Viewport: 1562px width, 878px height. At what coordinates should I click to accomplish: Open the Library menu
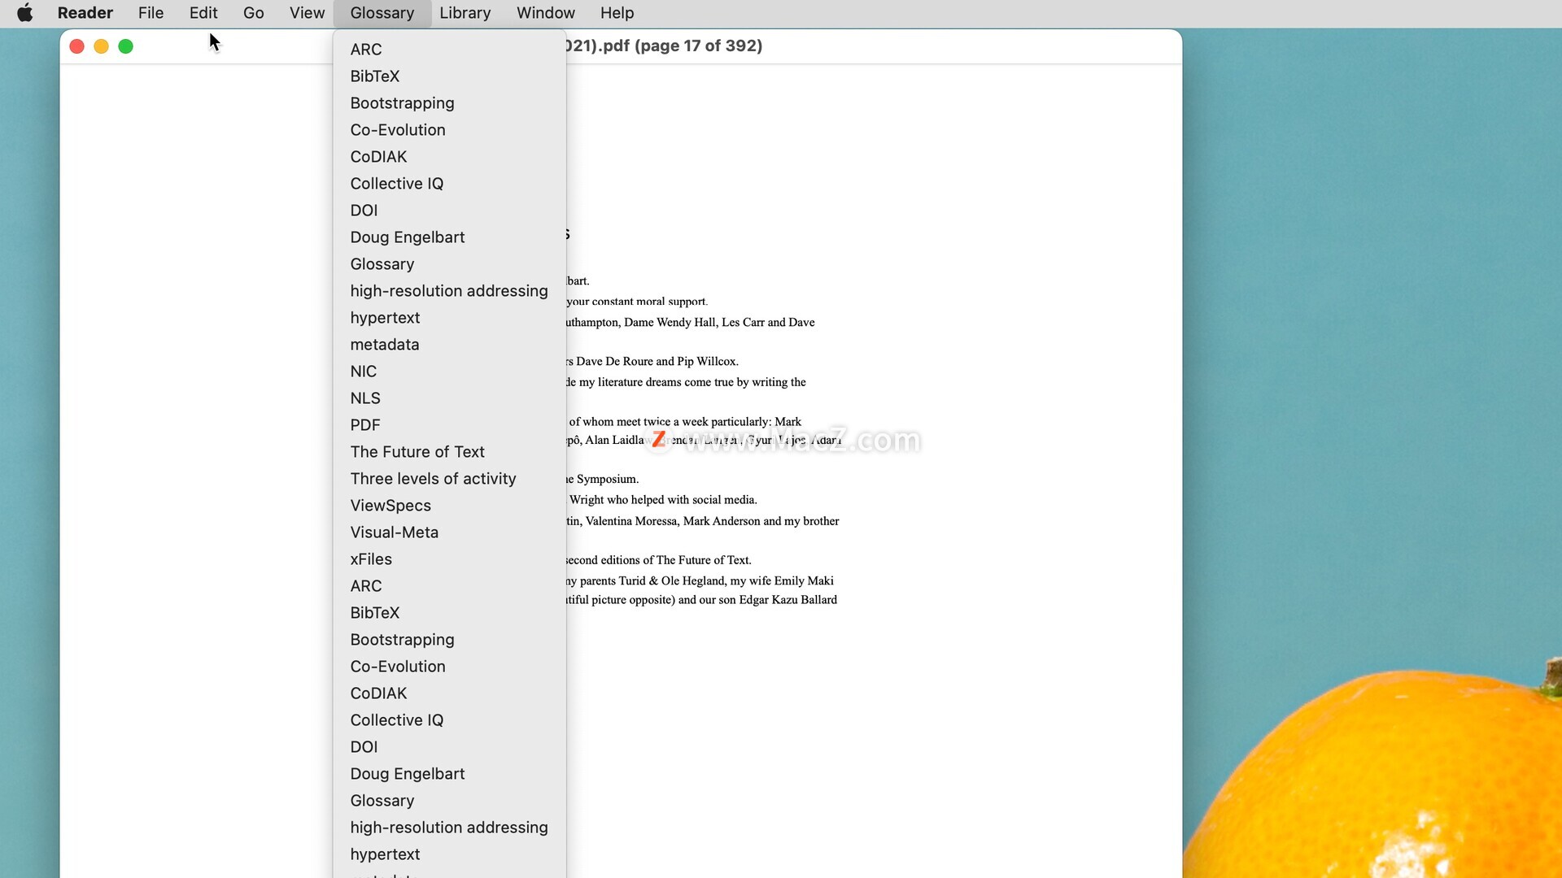coord(465,13)
